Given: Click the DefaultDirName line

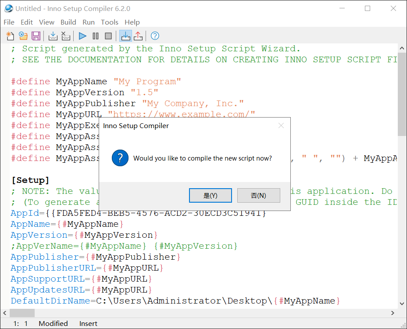Looking at the screenshot, I should tap(175, 300).
